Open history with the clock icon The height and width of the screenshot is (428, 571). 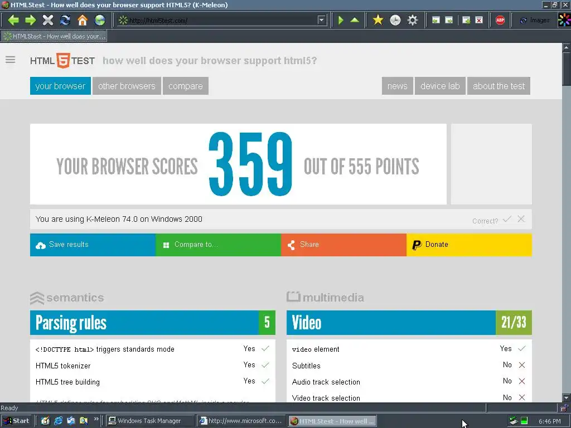[395, 20]
